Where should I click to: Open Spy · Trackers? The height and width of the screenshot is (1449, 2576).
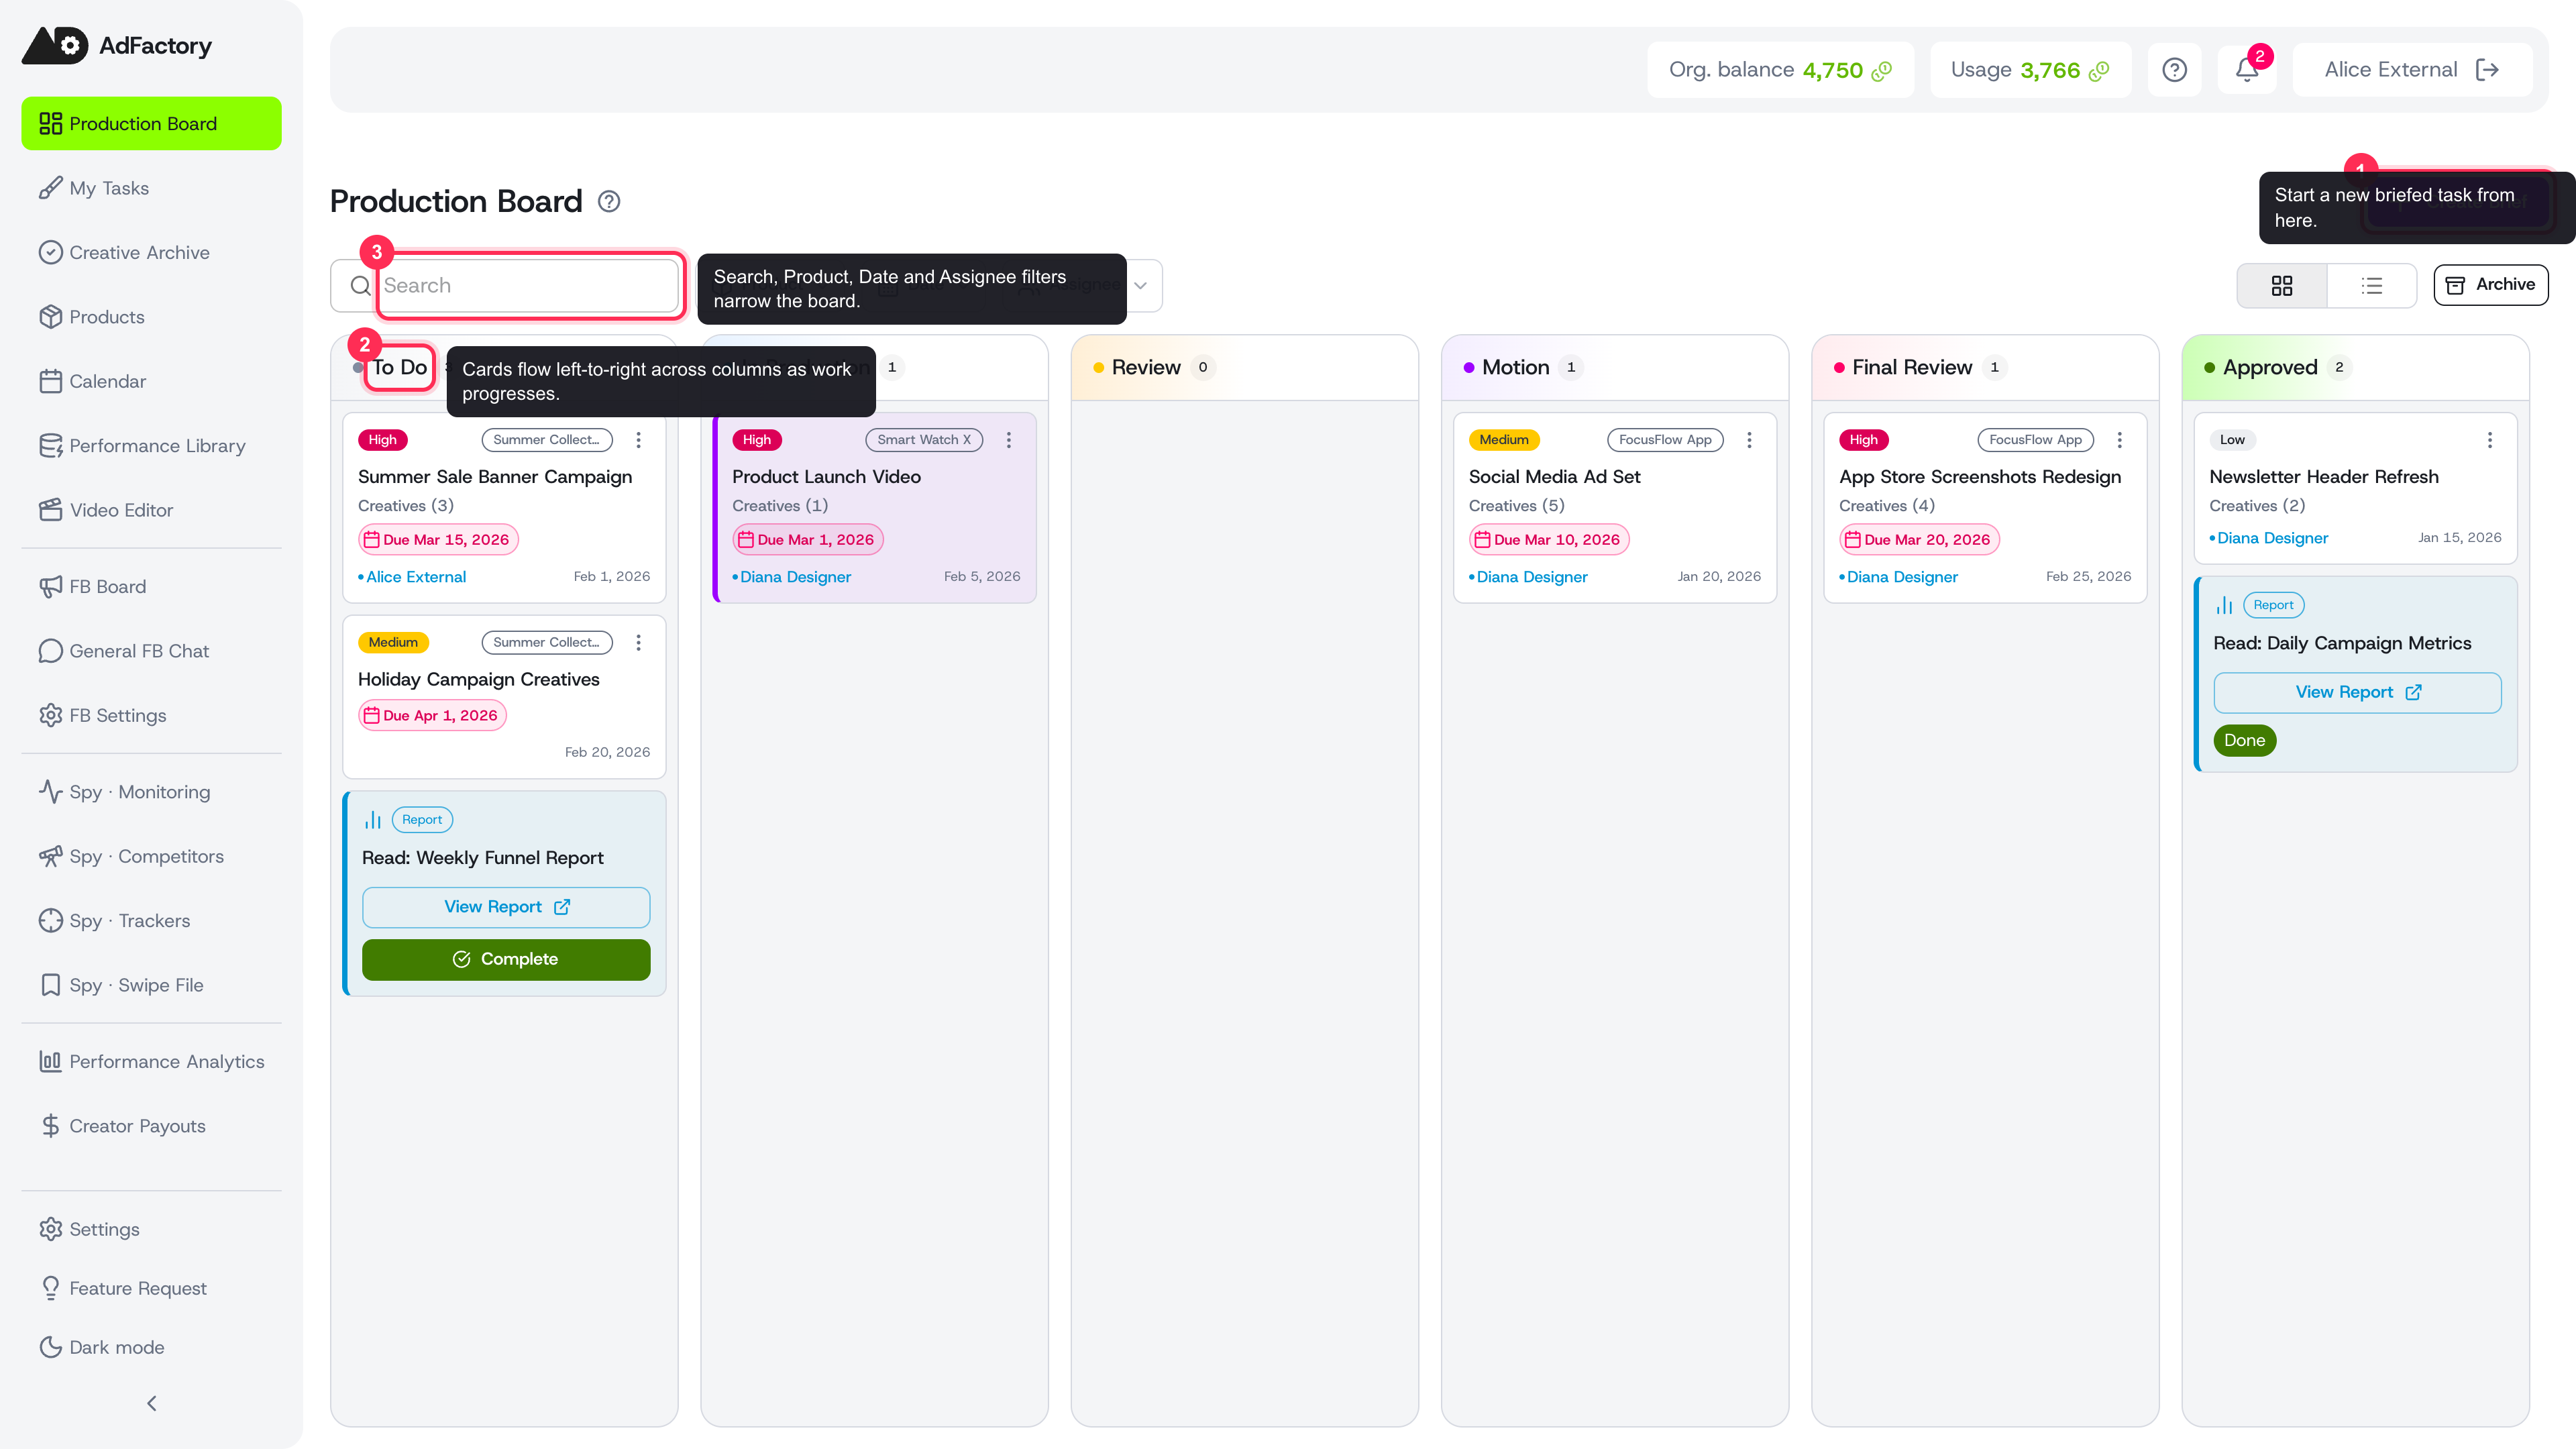pos(152,921)
